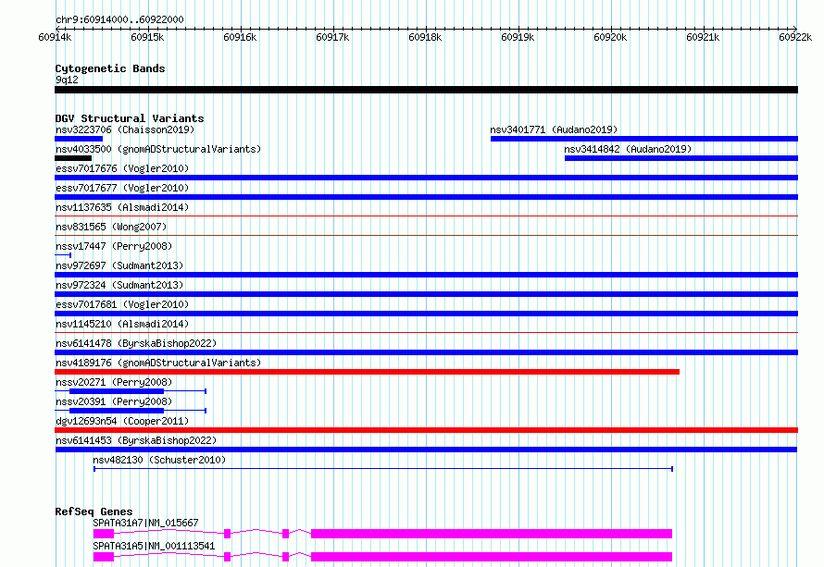Click nsv1145210 (Alsmadi2014) variant label
The width and height of the screenshot is (824, 567).
pos(122,324)
